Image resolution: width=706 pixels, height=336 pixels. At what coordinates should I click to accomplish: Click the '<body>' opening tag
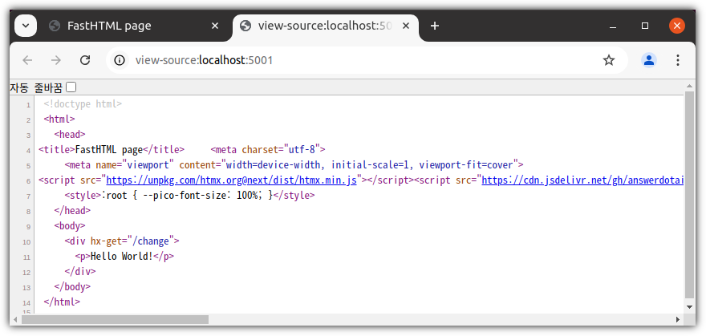(x=70, y=226)
